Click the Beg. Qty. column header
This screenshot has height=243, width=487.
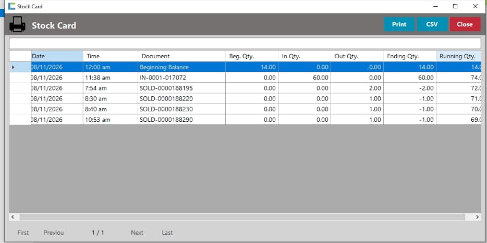pyautogui.click(x=252, y=56)
